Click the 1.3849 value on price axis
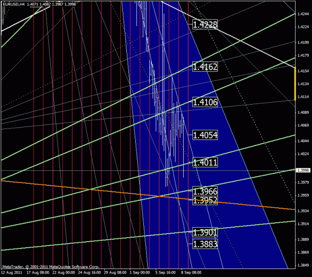 [303, 265]
